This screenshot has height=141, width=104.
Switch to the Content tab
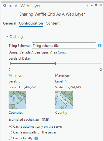click(53, 23)
